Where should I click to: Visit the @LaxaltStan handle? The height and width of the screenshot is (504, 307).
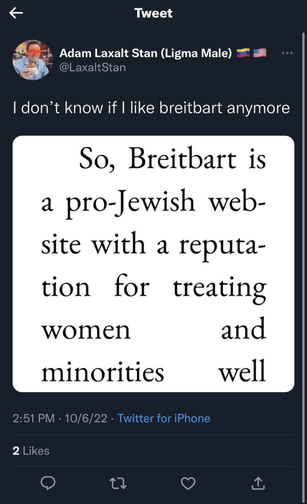[93, 67]
